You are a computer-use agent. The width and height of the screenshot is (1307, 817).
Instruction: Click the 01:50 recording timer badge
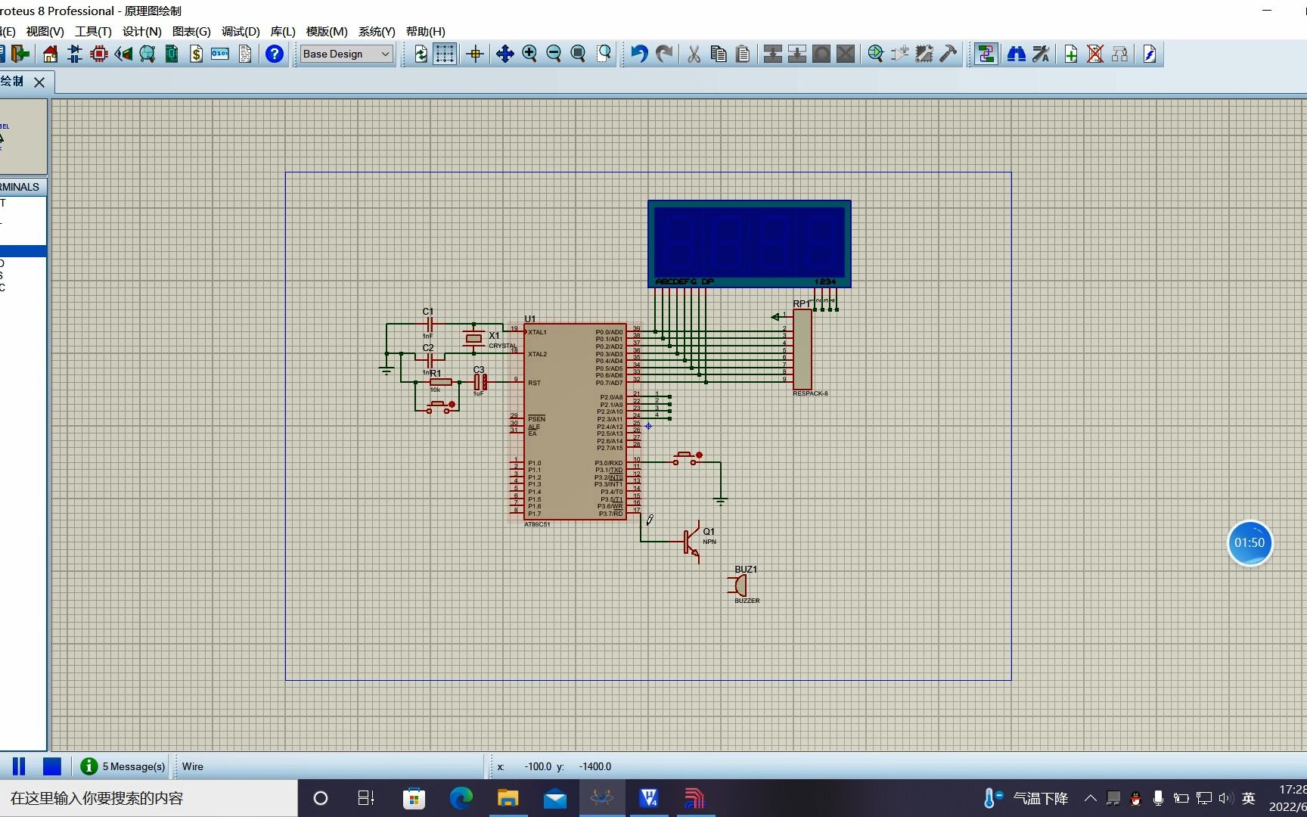[x=1250, y=542]
